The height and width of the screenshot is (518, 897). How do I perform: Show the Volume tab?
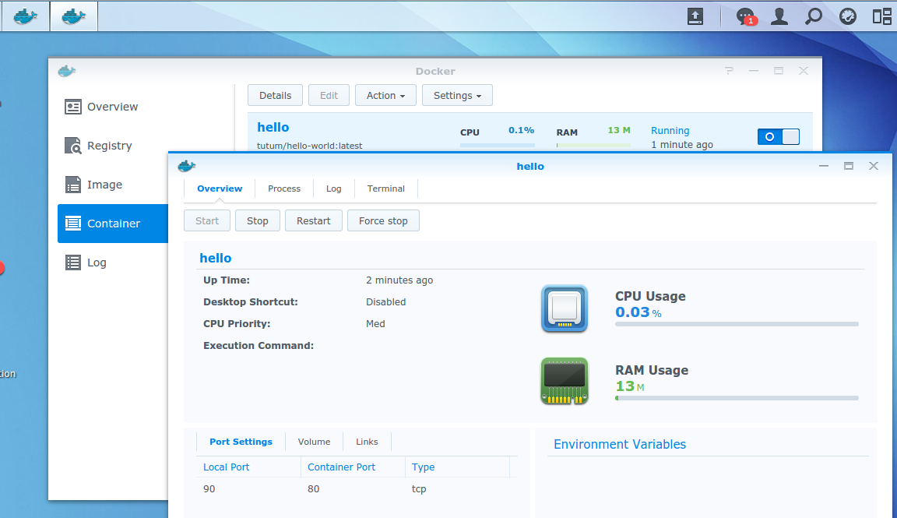(x=314, y=442)
